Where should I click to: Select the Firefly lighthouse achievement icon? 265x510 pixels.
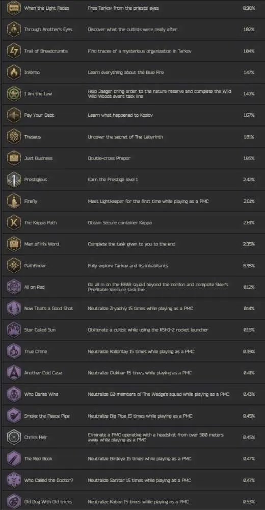pyautogui.click(x=14, y=201)
